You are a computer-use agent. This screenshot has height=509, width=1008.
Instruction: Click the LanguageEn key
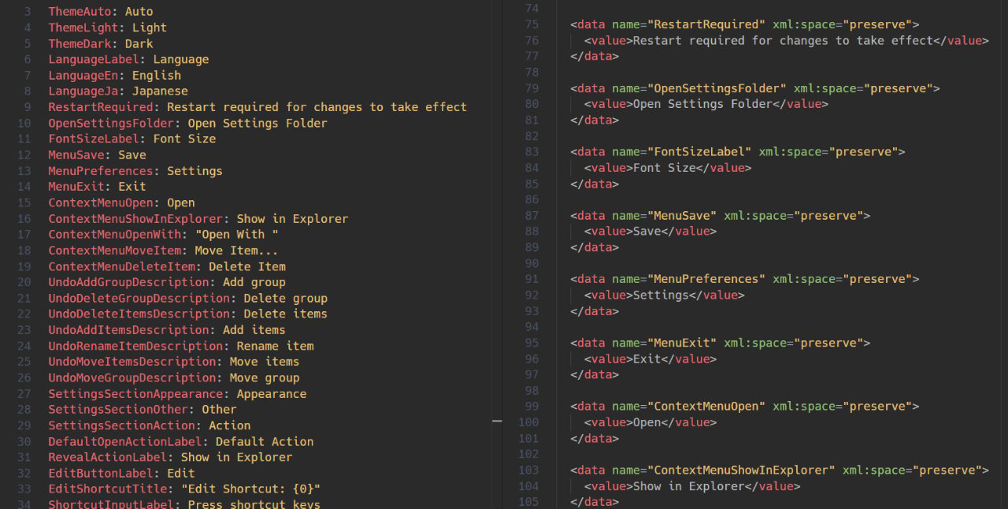click(x=83, y=76)
